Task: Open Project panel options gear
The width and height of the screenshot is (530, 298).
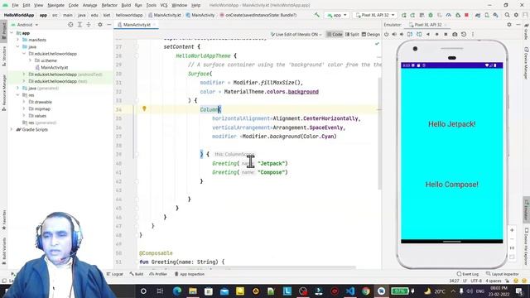Action: click(100, 25)
